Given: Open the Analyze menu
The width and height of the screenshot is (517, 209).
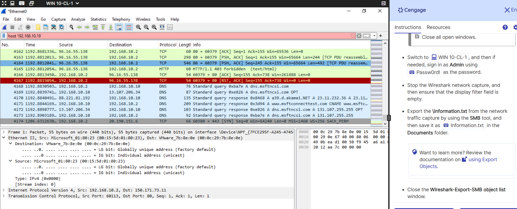Looking at the screenshot, I should pyautogui.click(x=78, y=19).
